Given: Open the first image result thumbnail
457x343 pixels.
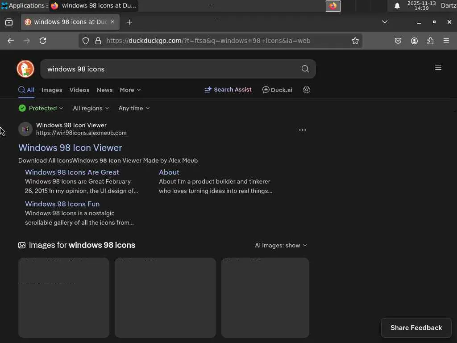Looking at the screenshot, I should click(x=64, y=297).
